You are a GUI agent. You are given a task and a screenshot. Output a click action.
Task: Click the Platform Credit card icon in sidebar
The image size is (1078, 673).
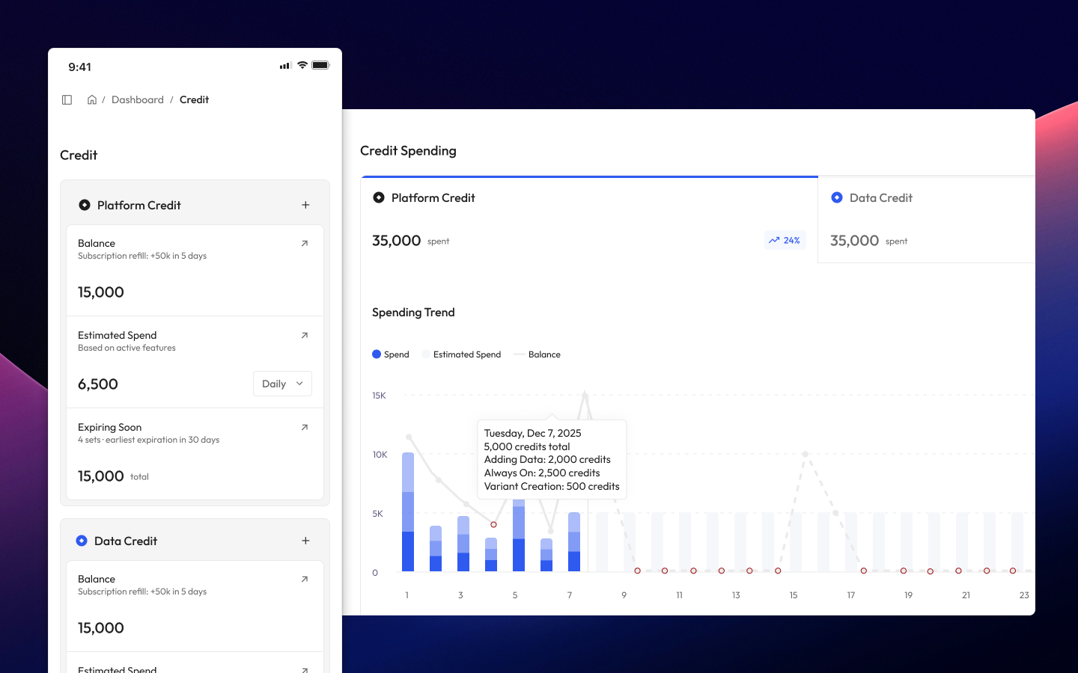pos(85,205)
